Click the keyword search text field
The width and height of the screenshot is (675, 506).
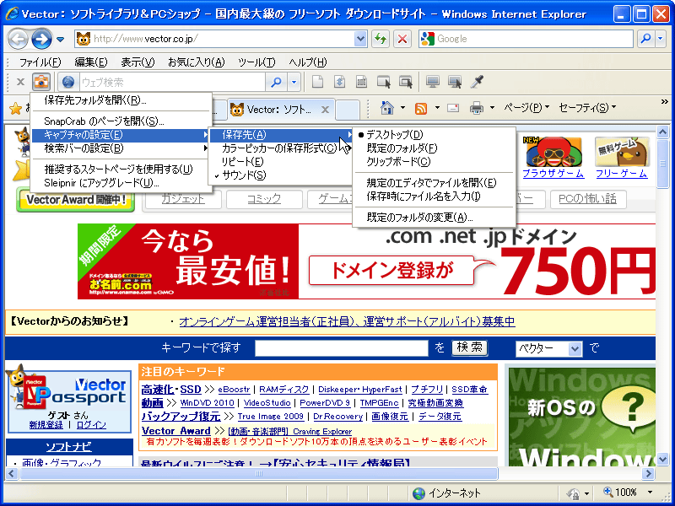342,348
